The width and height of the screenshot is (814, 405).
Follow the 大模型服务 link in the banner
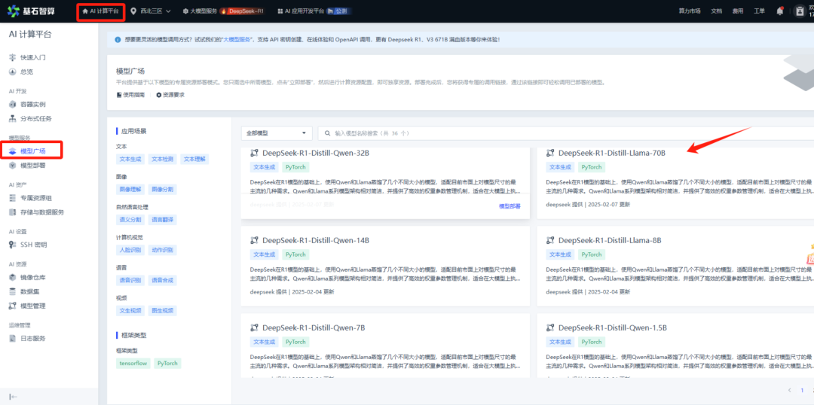tap(237, 39)
